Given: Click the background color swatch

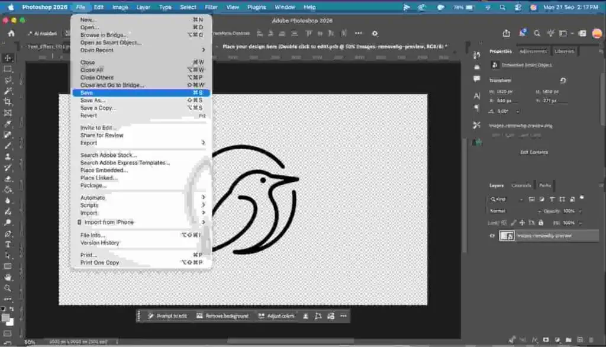Looking at the screenshot, I should pyautogui.click(x=11, y=322).
